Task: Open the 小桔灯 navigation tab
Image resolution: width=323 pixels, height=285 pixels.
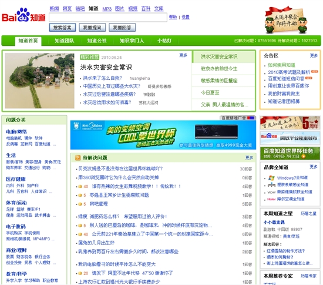Action: (164, 41)
